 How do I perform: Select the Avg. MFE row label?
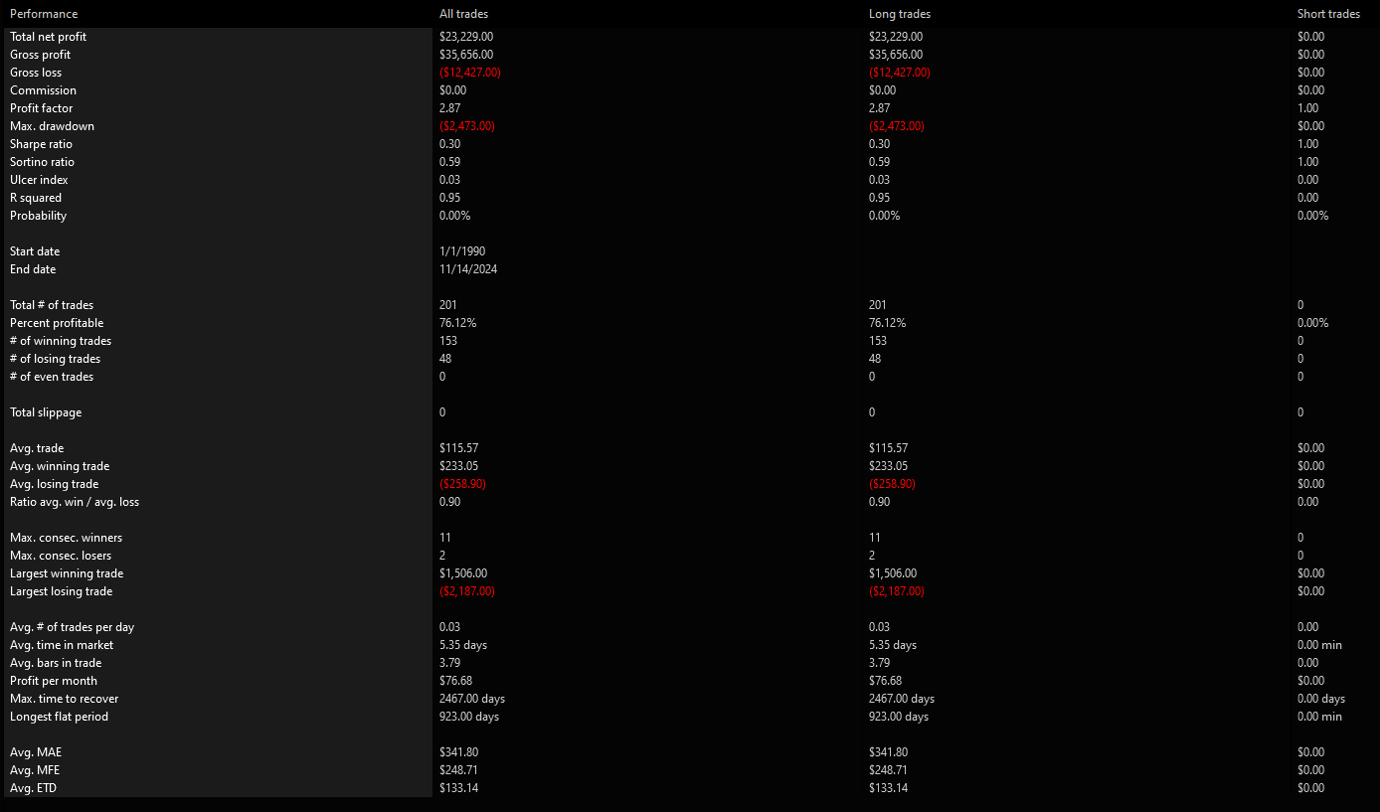click(35, 770)
